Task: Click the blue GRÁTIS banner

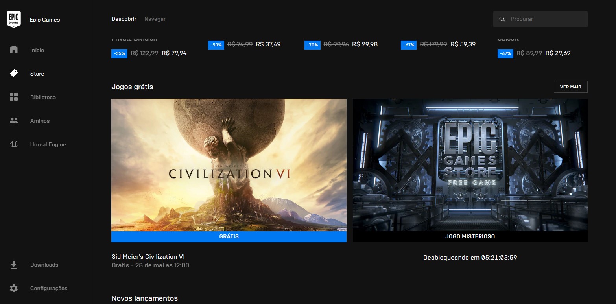Action: click(x=229, y=236)
